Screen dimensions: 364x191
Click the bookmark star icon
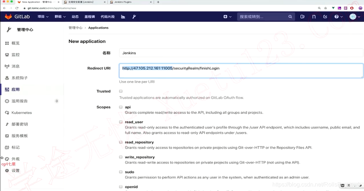pos(325,8)
